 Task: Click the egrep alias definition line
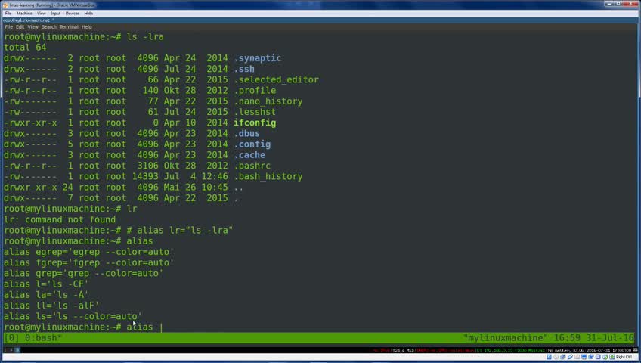click(88, 252)
